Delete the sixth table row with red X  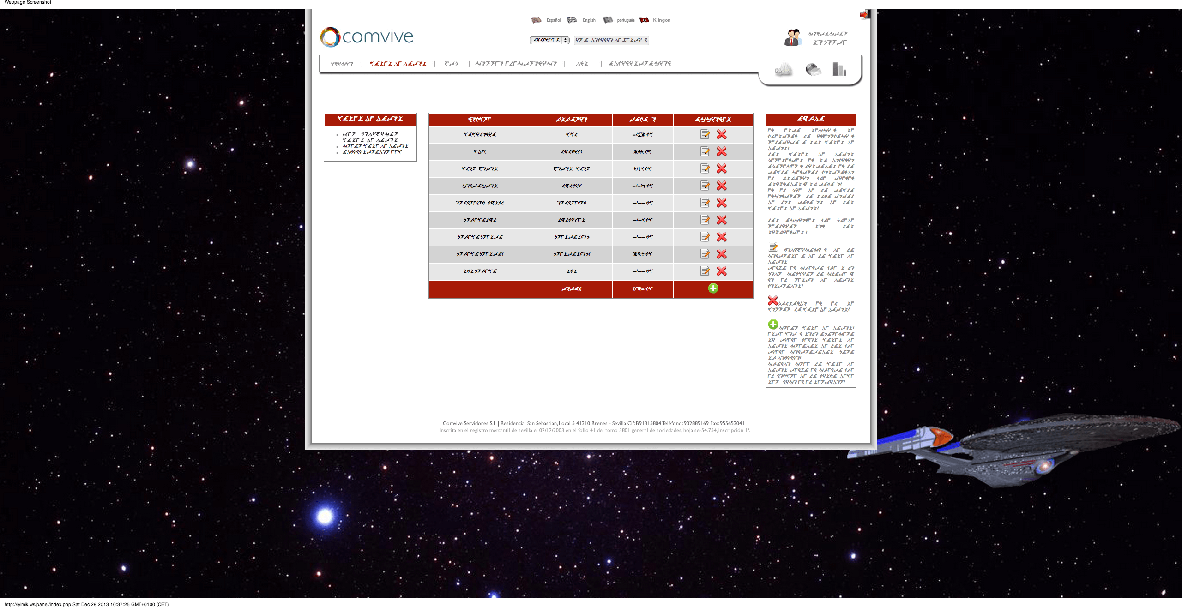click(722, 220)
